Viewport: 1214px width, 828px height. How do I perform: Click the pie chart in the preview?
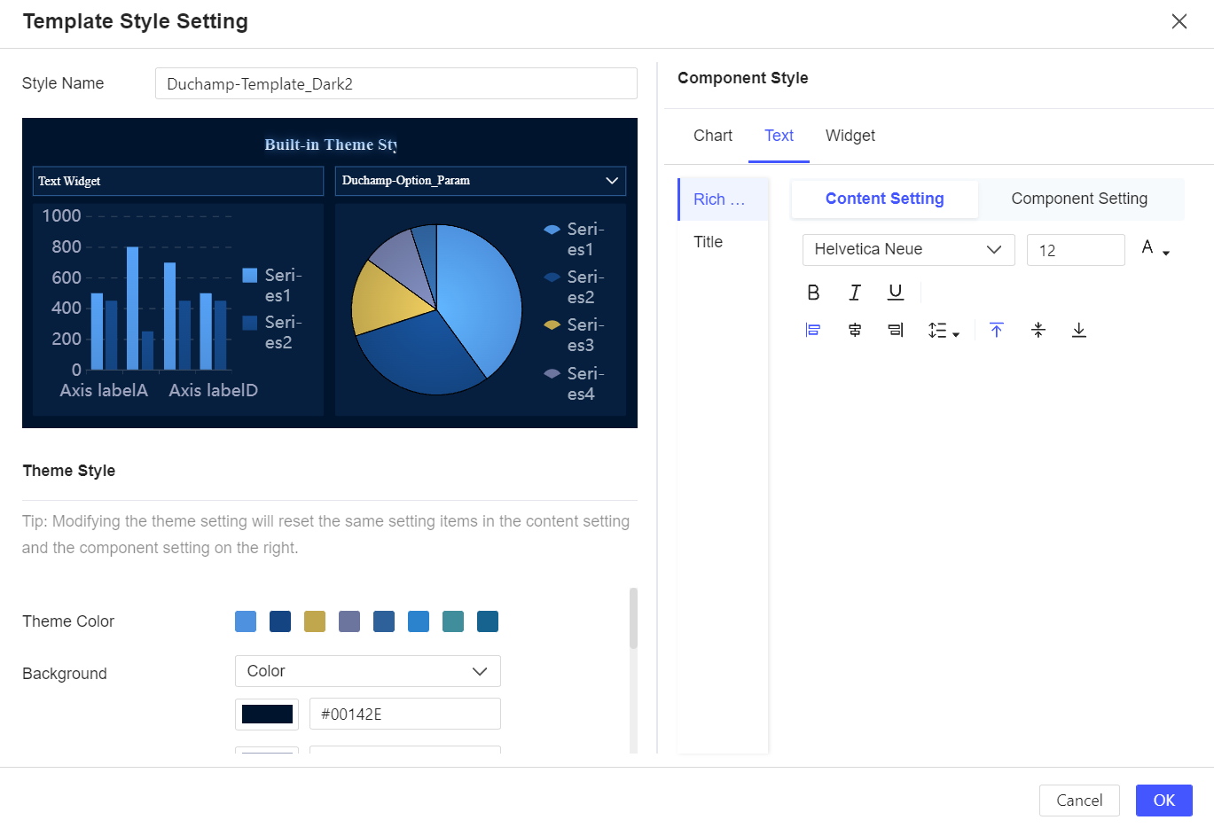[436, 309]
